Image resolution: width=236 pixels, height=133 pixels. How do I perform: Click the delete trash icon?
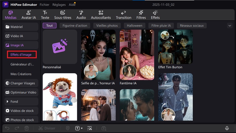[x=27, y=128]
